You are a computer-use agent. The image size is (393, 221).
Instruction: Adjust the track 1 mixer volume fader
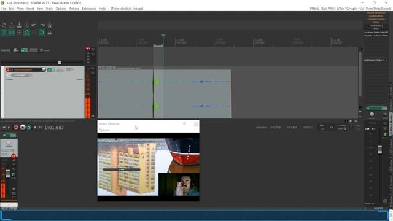click(x=8, y=173)
